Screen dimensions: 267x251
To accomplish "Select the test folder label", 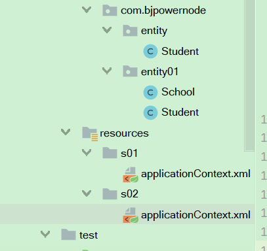I will tap(89, 235).
